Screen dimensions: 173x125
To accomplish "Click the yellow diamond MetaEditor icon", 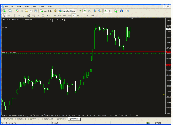I will click(55, 11).
